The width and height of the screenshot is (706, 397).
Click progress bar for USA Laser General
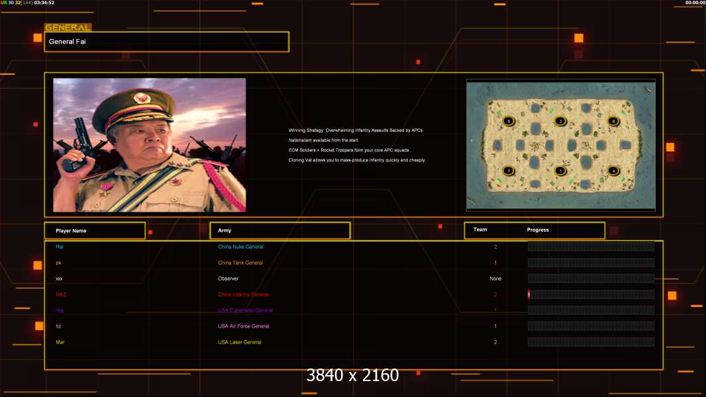click(x=591, y=342)
